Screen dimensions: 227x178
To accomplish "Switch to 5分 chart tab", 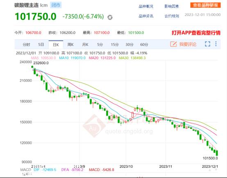I will point(100,44).
